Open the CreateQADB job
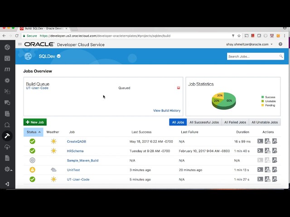 [77, 142]
